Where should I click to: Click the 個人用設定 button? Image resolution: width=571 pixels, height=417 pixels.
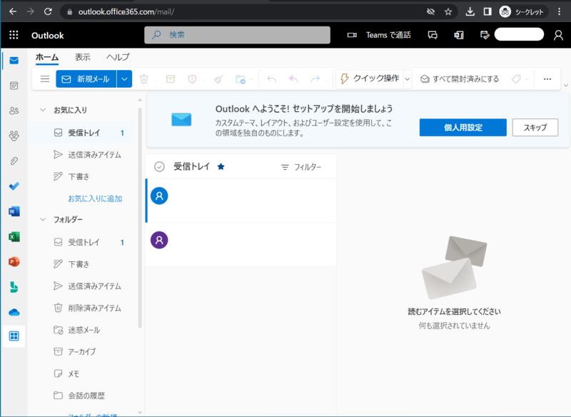(463, 128)
